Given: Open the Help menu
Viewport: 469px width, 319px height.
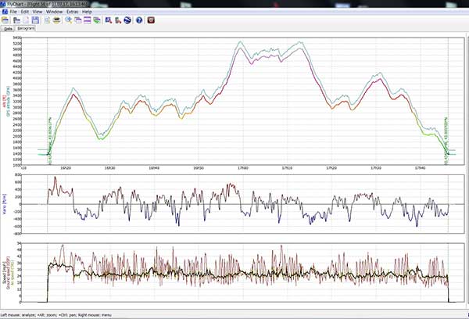Looking at the screenshot, I should pyautogui.click(x=87, y=12).
